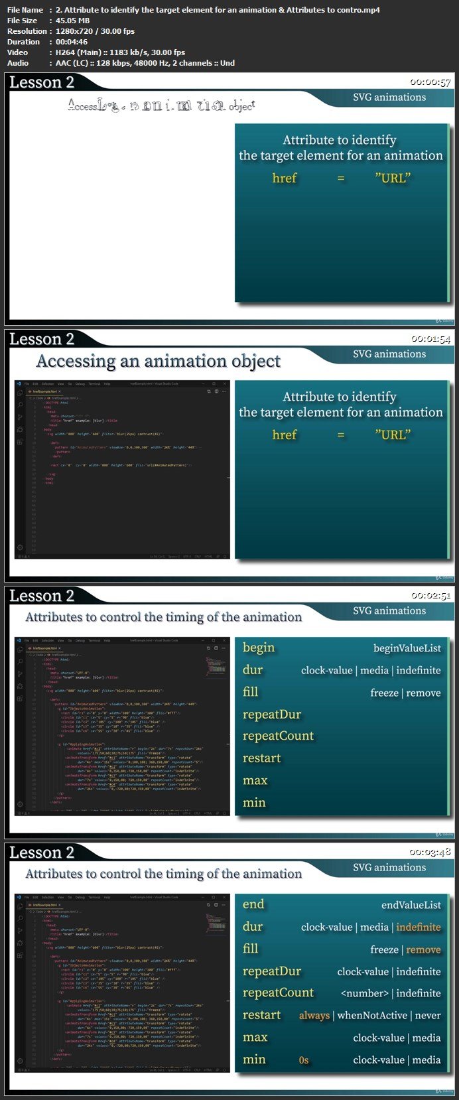Click Split Editor icon in 00:01:54 frame's VS Code
459x1100 pixels.
[216, 391]
